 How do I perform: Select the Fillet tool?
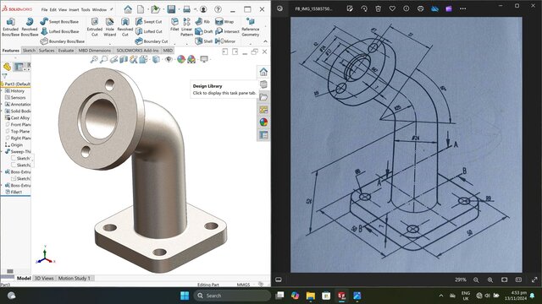point(174,24)
